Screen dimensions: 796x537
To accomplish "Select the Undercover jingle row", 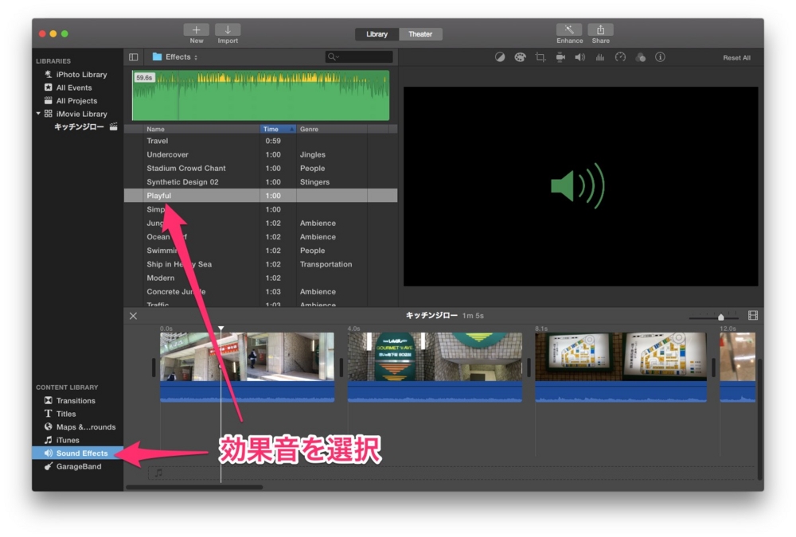I will pos(260,154).
